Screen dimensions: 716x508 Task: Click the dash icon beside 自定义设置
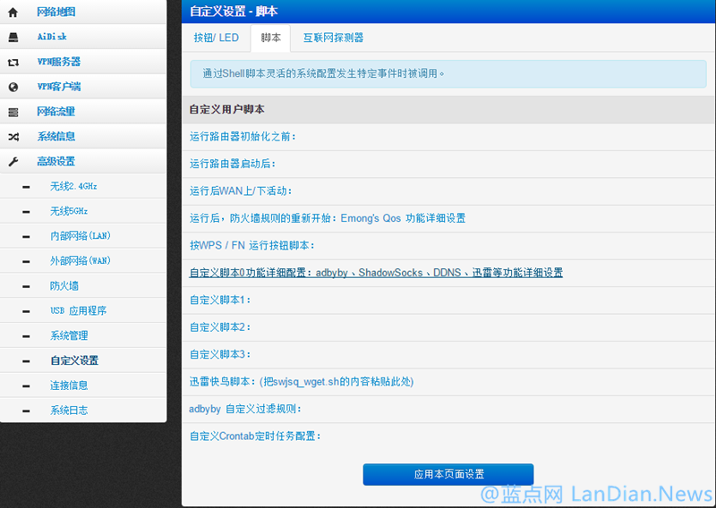pyautogui.click(x=26, y=361)
